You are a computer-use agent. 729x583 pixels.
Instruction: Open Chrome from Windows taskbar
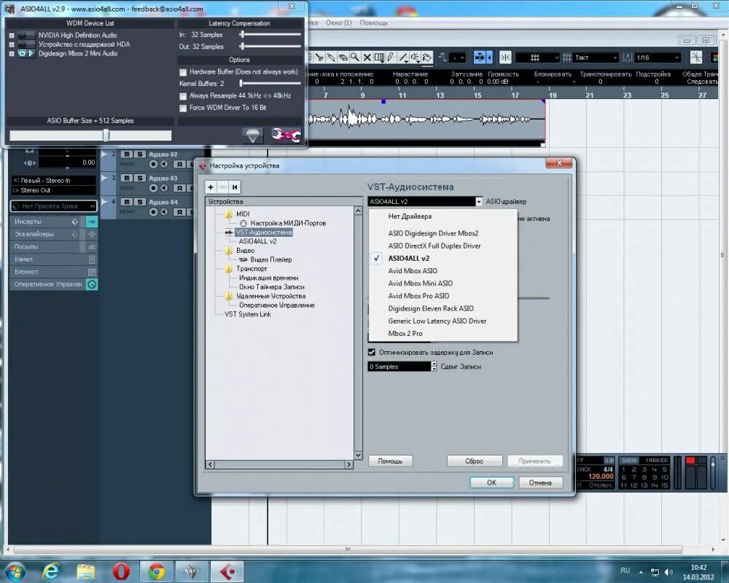click(x=157, y=571)
